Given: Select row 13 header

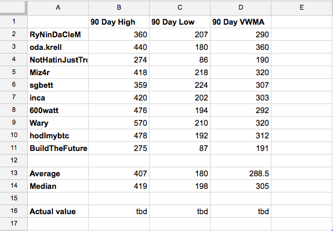Looking at the screenshot, I should tap(14, 173).
